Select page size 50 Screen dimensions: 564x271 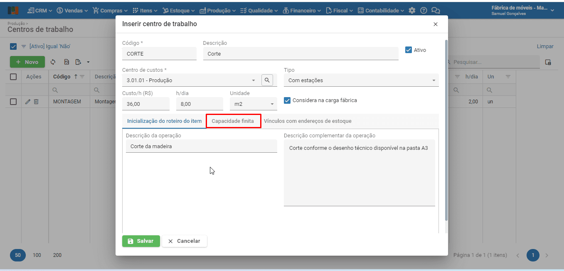[x=18, y=255]
